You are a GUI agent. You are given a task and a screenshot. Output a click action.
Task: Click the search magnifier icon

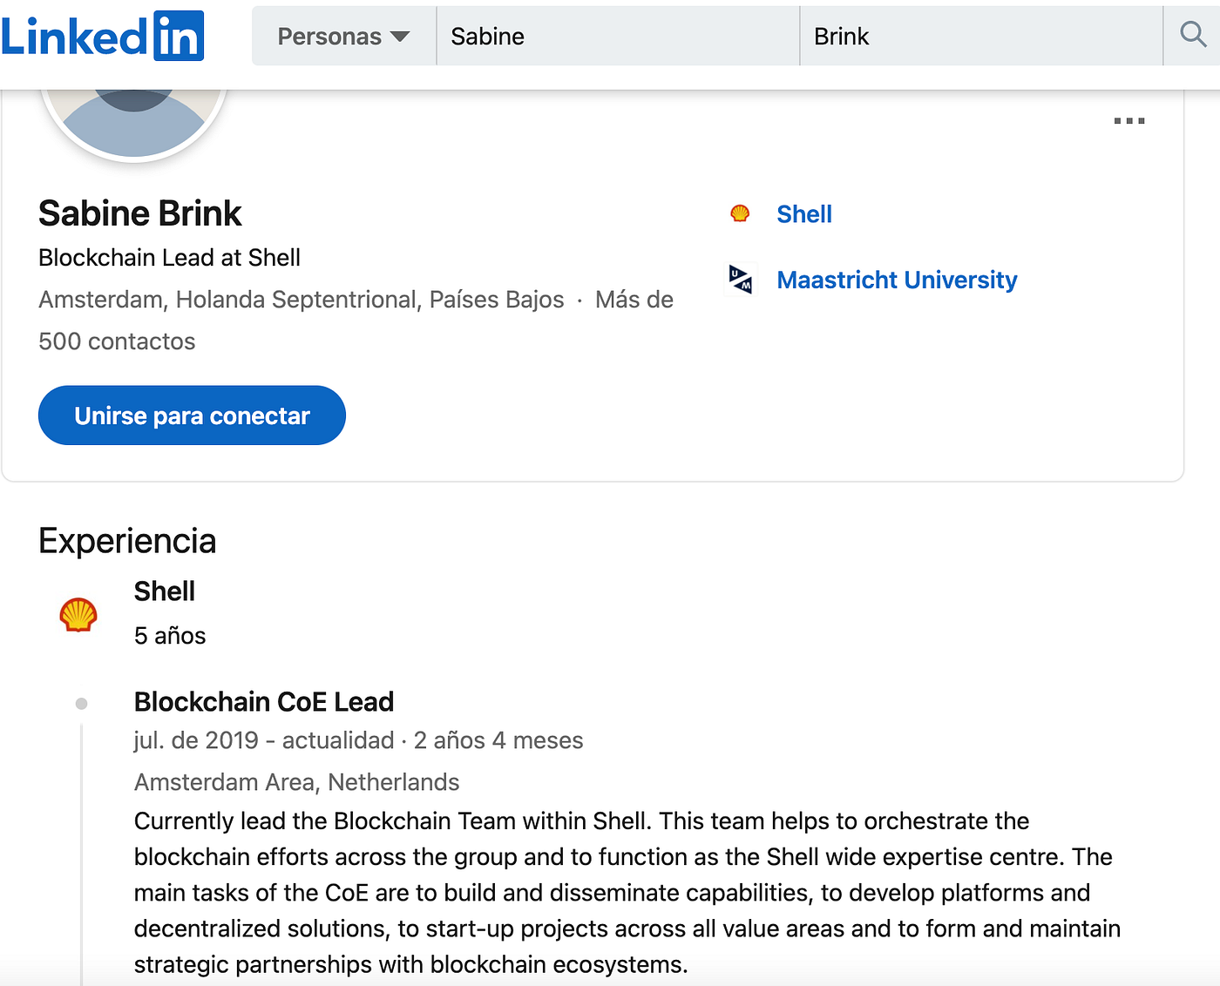coord(1193,35)
